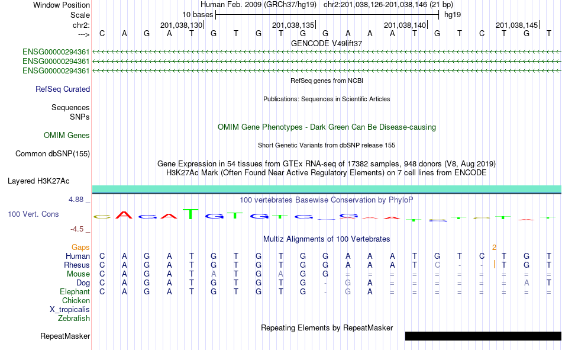Select the Zebrafish species label
Screen dimensions: 562x350
pyautogui.click(x=74, y=319)
